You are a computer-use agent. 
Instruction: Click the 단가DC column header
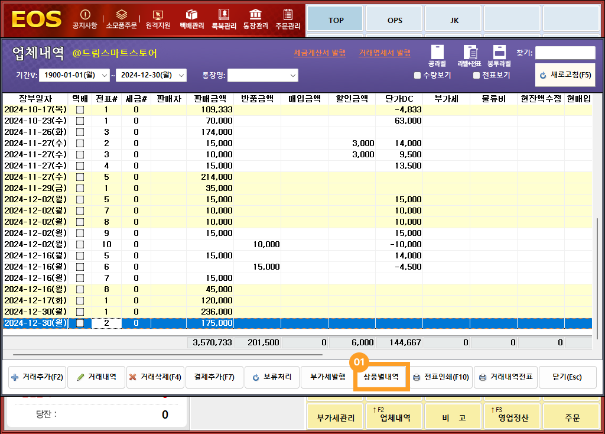[399, 99]
